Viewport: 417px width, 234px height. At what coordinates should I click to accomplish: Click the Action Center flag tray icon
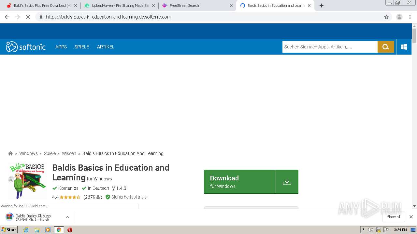coord(386,230)
